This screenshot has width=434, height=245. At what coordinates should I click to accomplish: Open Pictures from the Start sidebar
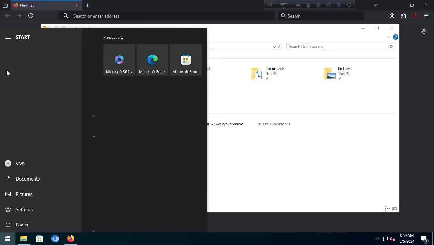pyautogui.click(x=41, y=194)
